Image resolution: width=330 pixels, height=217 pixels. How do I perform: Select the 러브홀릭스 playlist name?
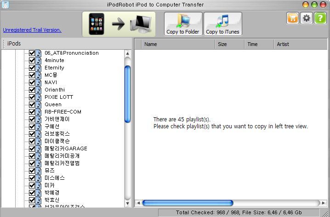pos(57,134)
